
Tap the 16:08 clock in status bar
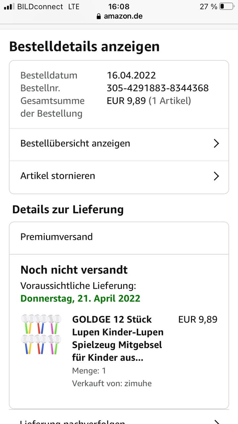point(119,6)
